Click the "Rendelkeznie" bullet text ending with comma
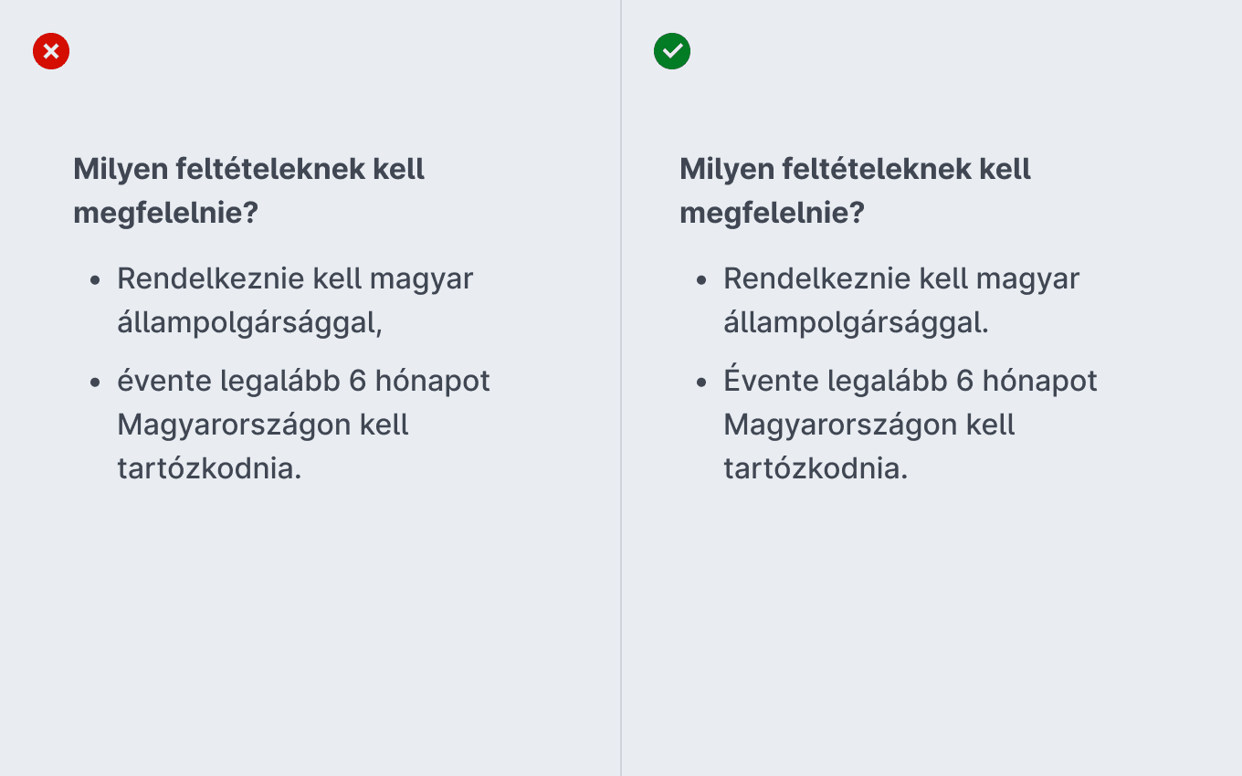This screenshot has width=1242, height=776. coord(295,300)
